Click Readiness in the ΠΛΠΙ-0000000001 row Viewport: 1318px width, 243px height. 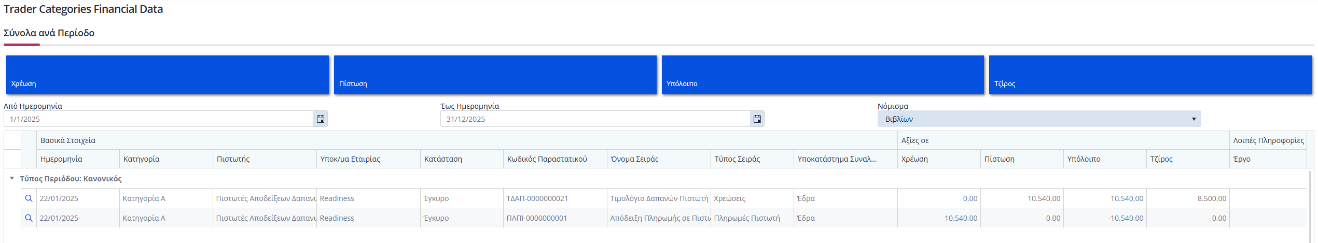(368, 218)
